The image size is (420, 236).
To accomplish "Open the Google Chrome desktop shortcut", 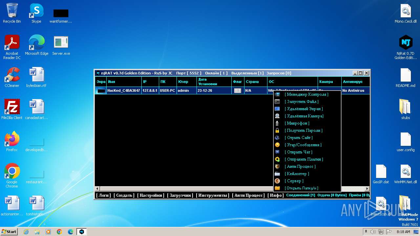I will pos(12,176).
